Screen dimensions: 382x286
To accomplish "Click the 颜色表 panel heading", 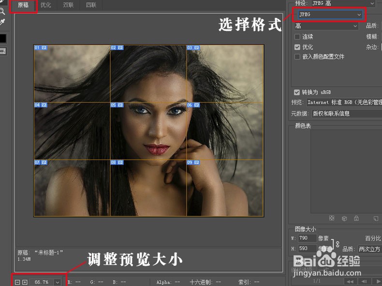I will tap(303, 126).
